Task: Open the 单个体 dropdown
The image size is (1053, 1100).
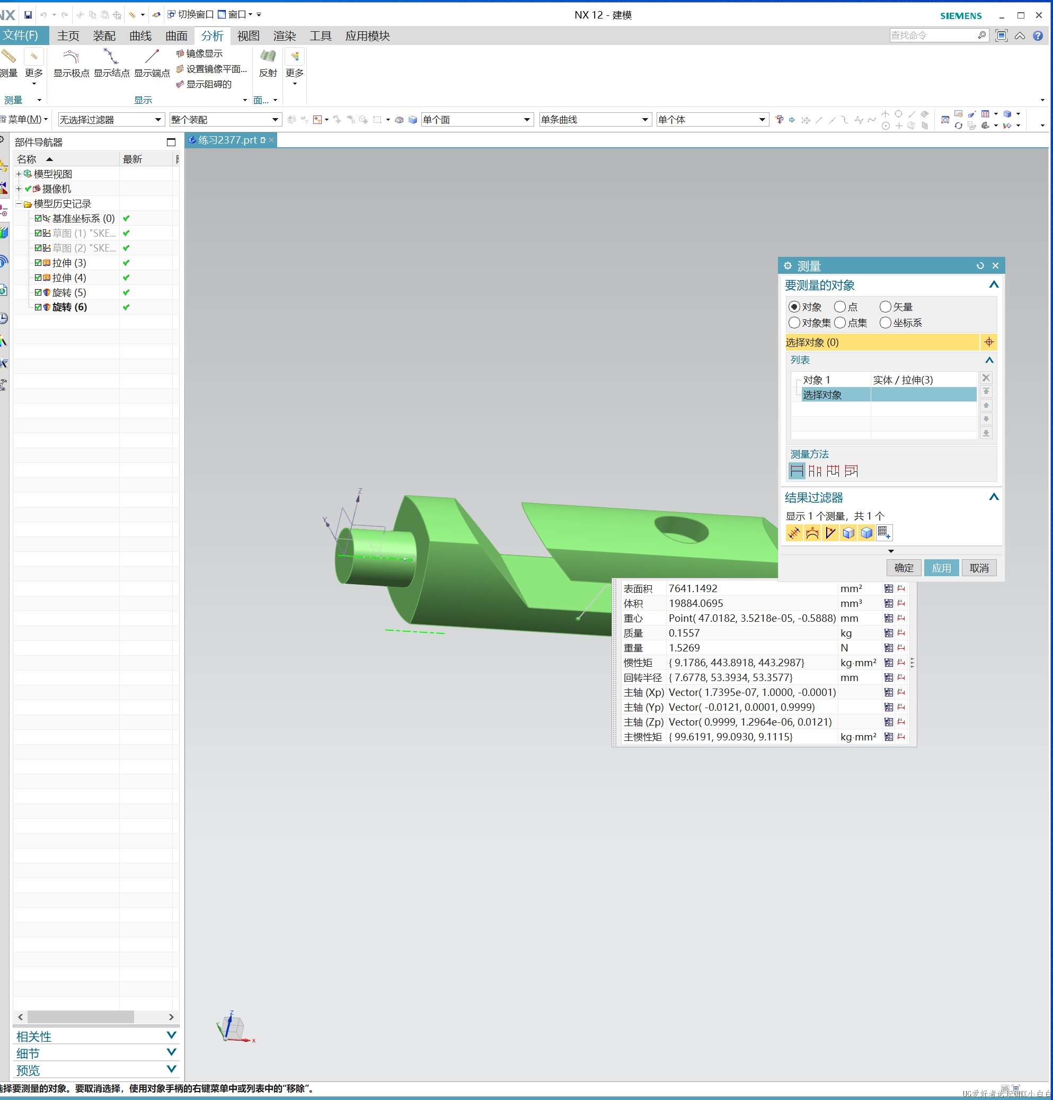Action: pos(712,120)
